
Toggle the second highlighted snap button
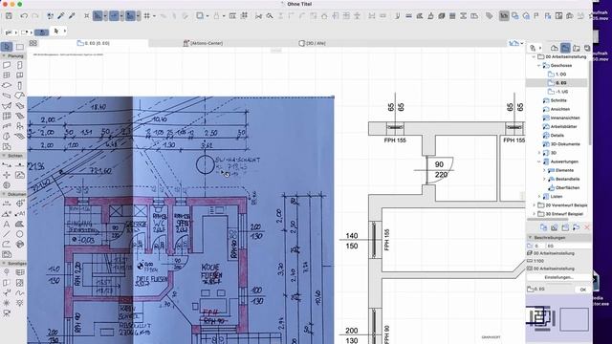tap(114, 16)
